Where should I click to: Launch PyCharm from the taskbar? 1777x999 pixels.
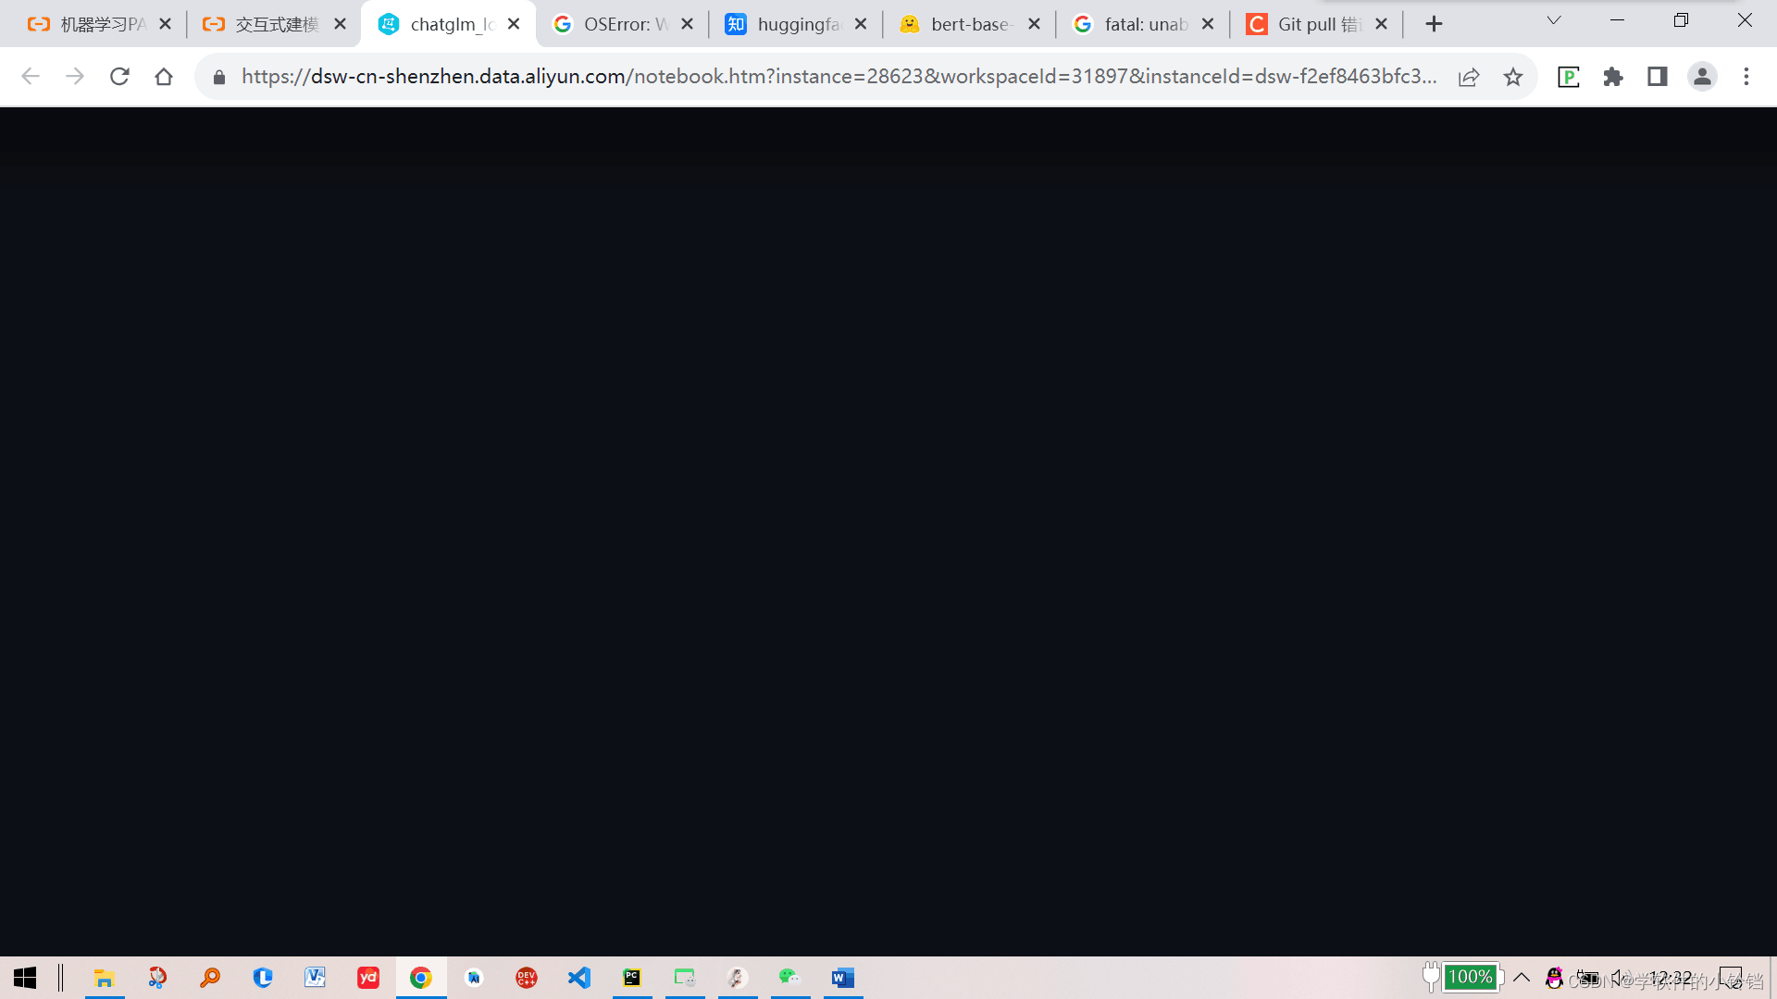tap(632, 978)
